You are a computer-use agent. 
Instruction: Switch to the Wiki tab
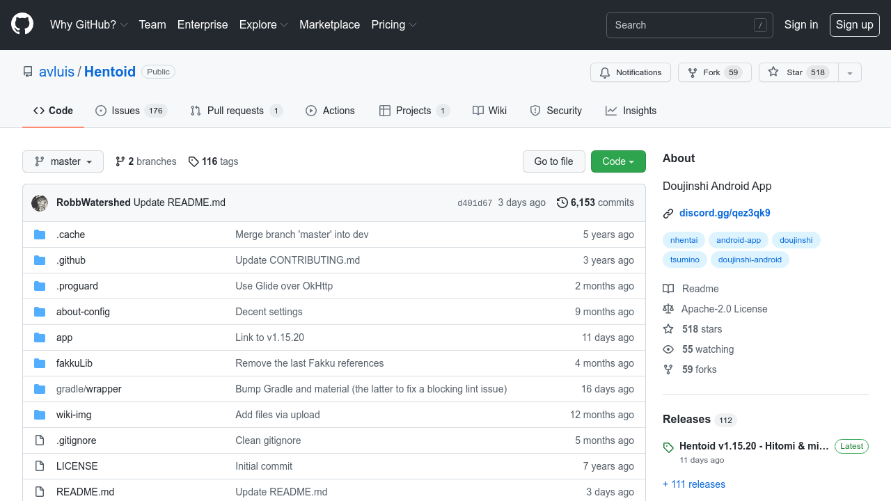(489, 111)
